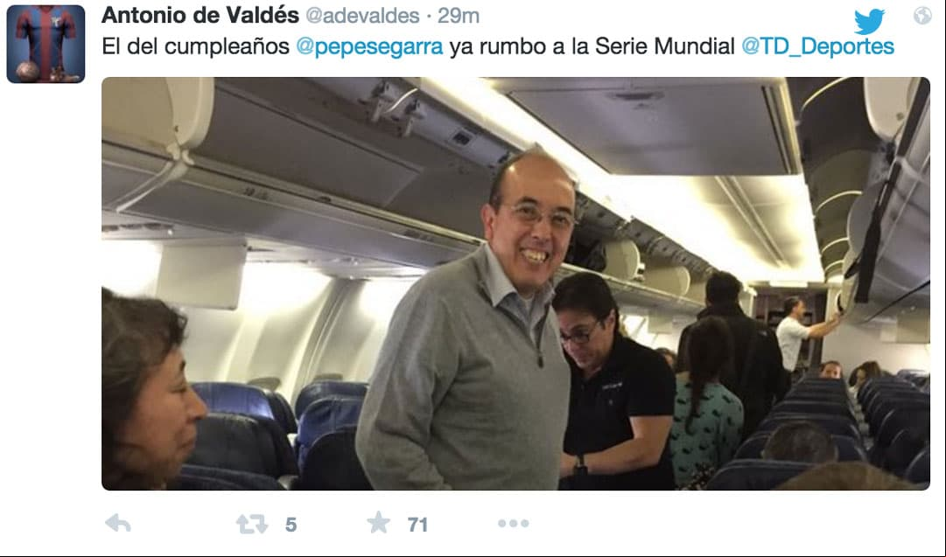This screenshot has width=946, height=557.
Task: Click the blue Twitter bird logo
Action: pyautogui.click(x=869, y=23)
